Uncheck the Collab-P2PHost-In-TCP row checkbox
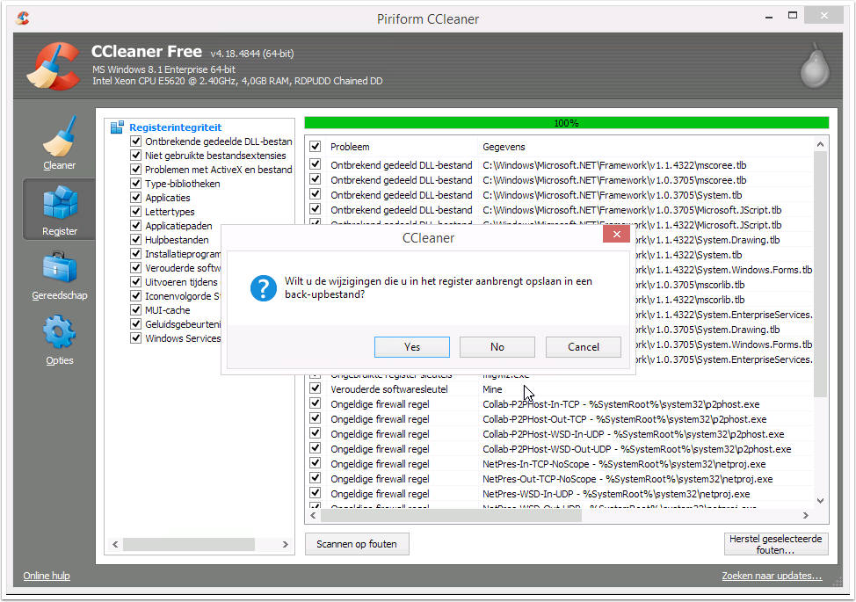The image size is (856, 602). tap(315, 404)
